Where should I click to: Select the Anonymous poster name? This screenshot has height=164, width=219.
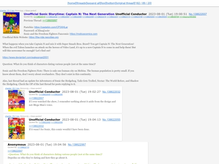(17, 145)
